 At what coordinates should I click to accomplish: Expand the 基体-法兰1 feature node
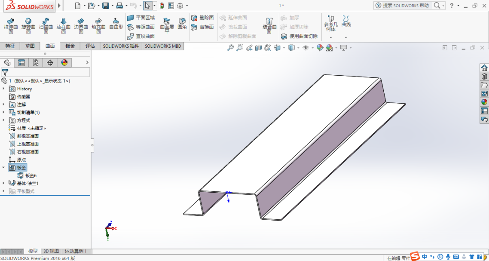[x=4, y=183]
